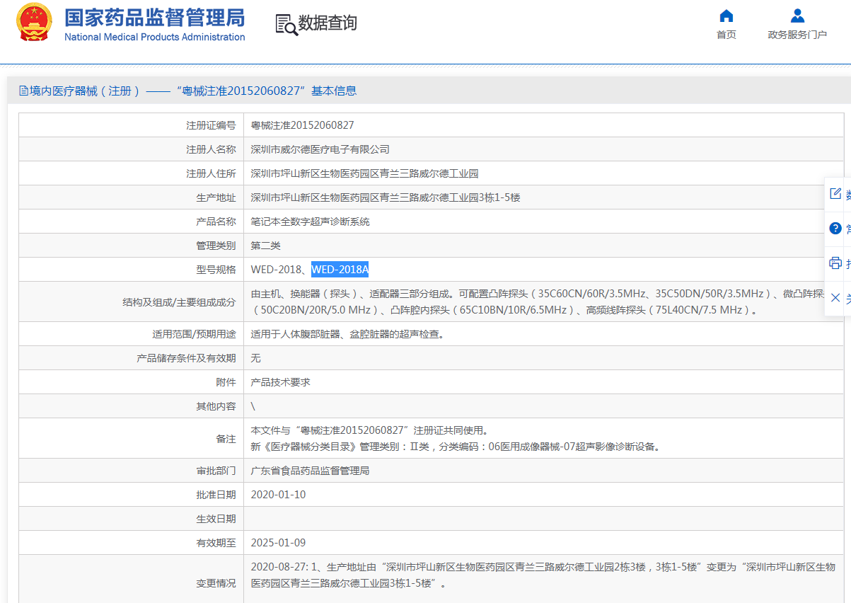Image resolution: width=851 pixels, height=603 pixels.
Task: Select 笔记本全数字超声诊断系统 value
Action: (x=310, y=222)
